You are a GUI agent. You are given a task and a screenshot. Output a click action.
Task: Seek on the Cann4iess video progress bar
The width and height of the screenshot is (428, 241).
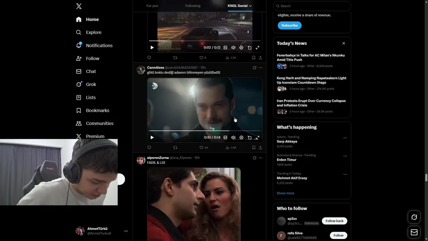point(205,131)
